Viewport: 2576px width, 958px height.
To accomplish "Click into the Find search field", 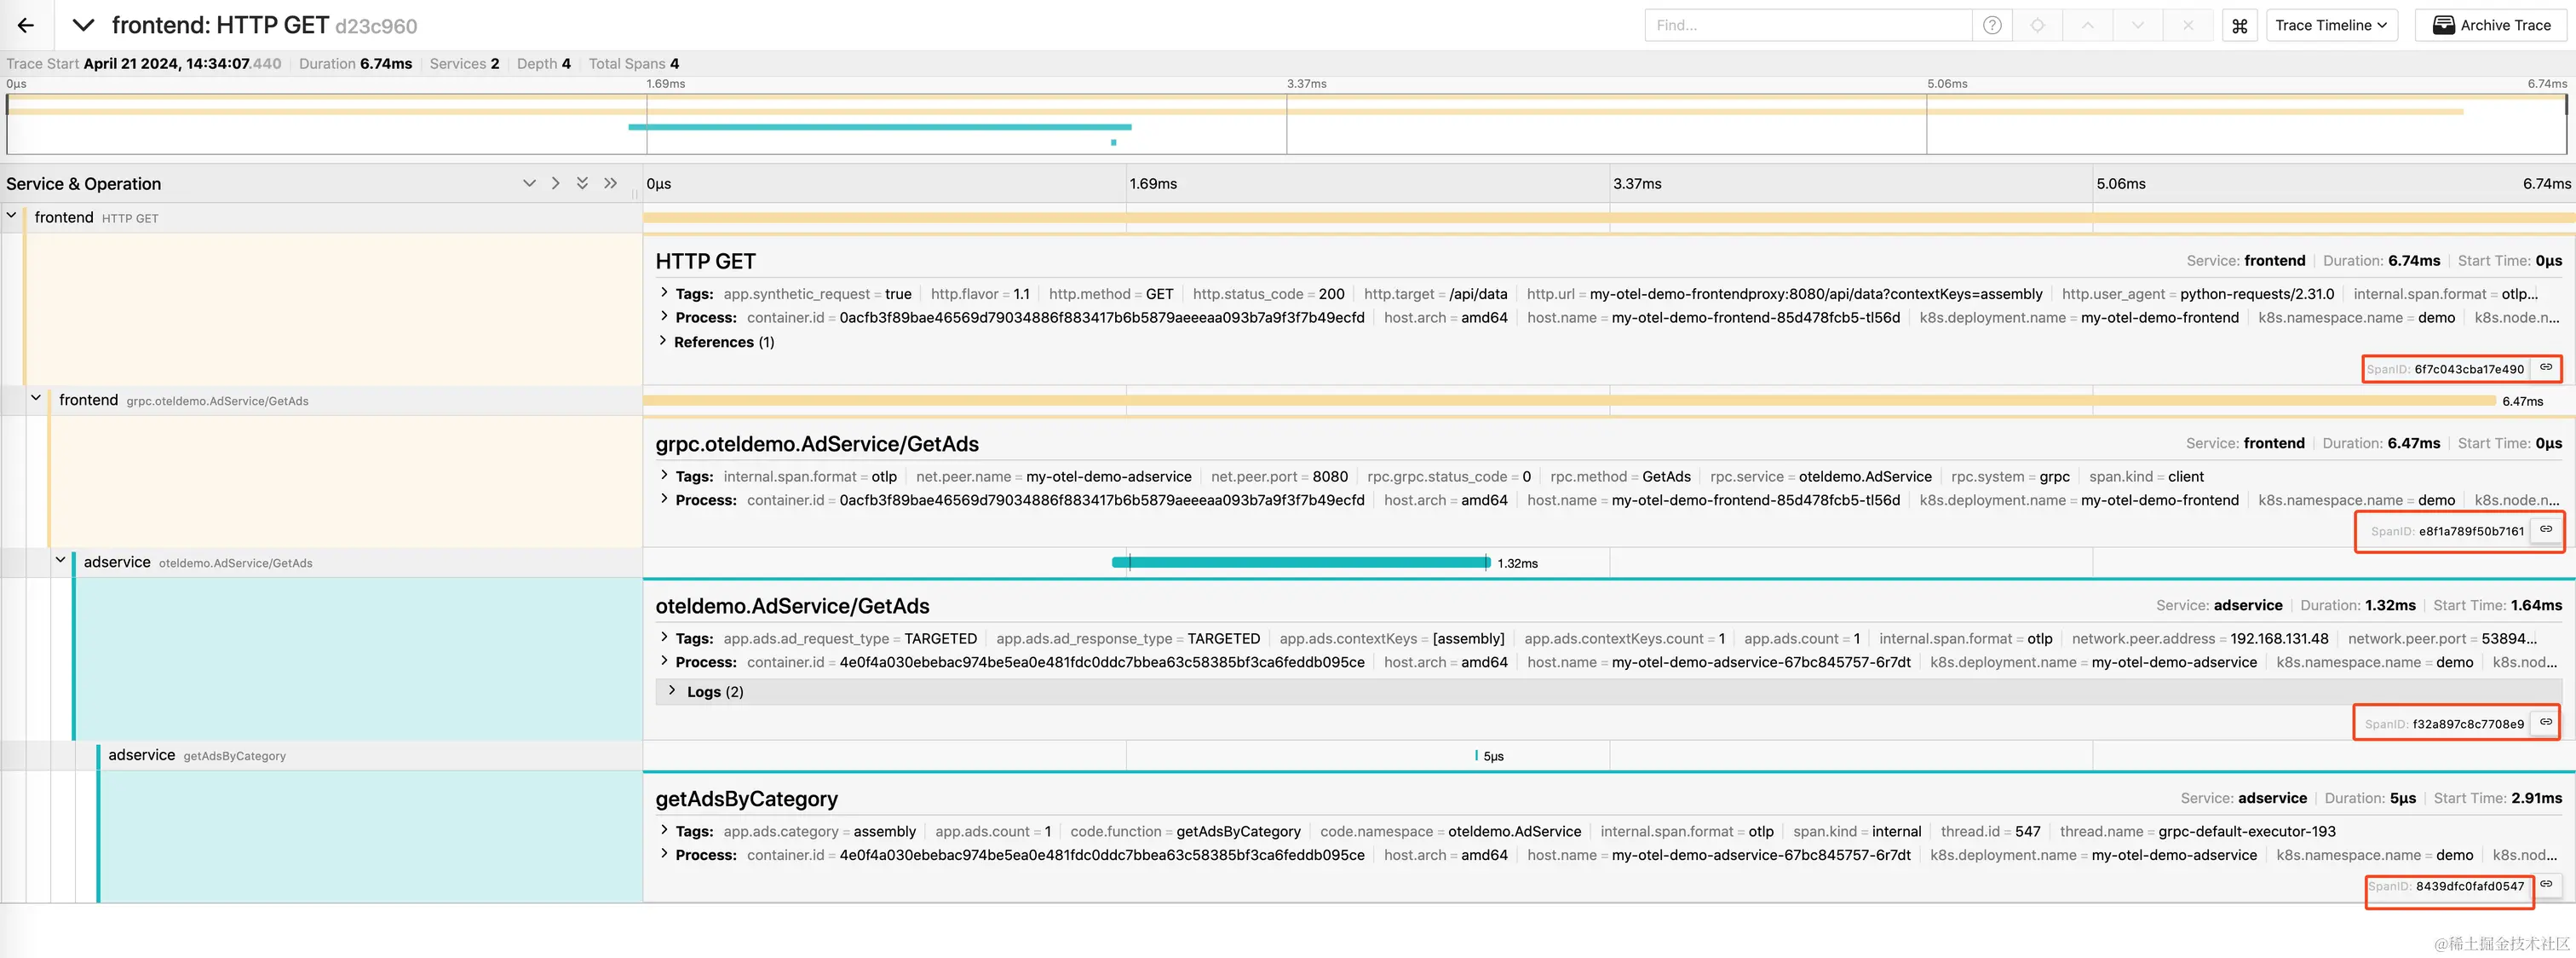I will (x=1806, y=25).
